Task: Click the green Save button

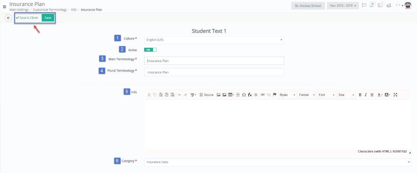Action: coord(48,18)
